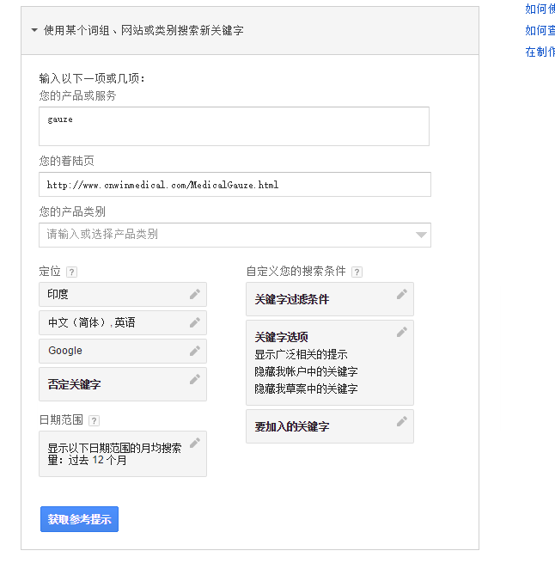Edit the 中文（简体）, 英语 language pencil
Image resolution: width=555 pixels, height=563 pixels.
pos(195,322)
